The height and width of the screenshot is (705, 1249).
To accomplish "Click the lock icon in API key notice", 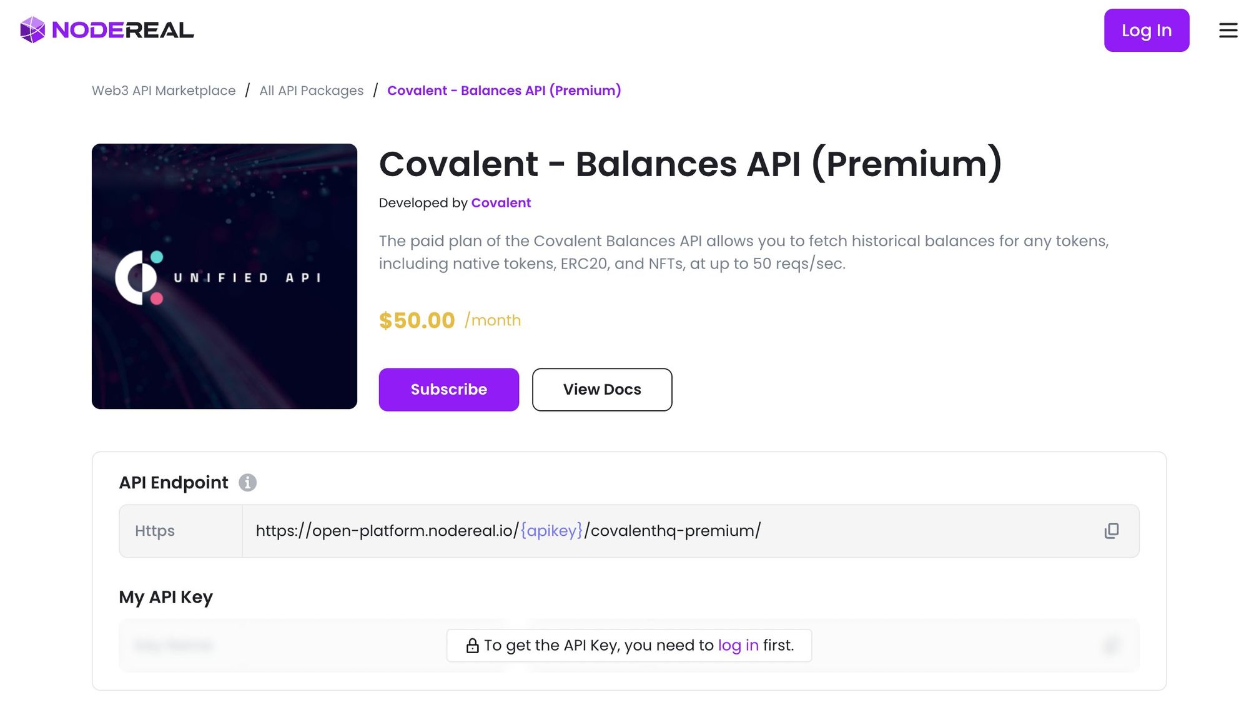I will [x=472, y=646].
